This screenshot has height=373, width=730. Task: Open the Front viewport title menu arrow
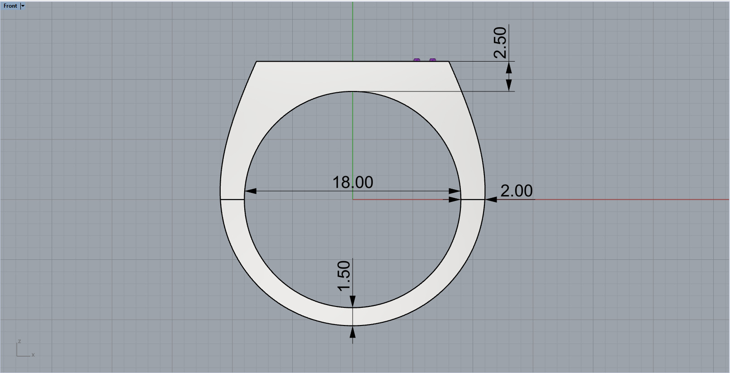pyautogui.click(x=23, y=6)
